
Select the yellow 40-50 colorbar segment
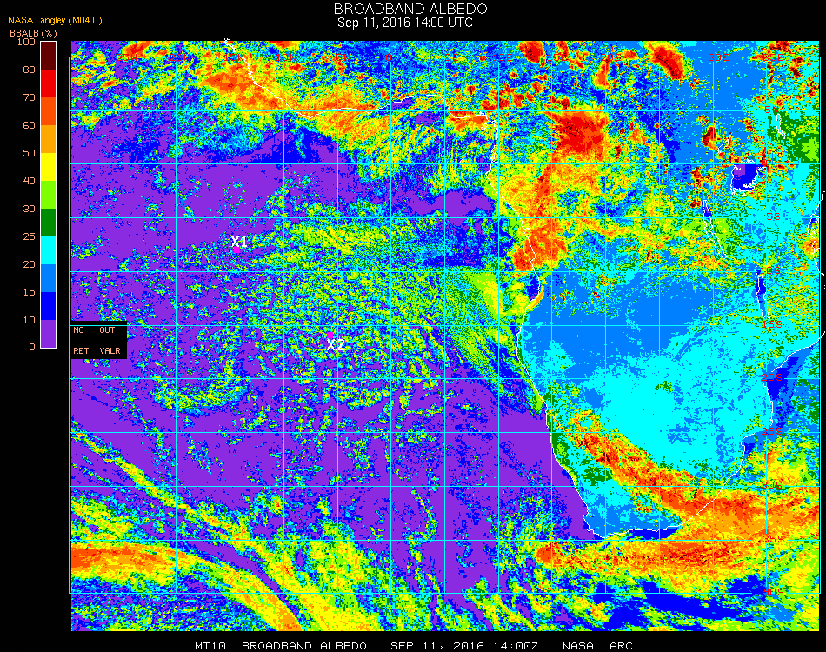click(48, 167)
